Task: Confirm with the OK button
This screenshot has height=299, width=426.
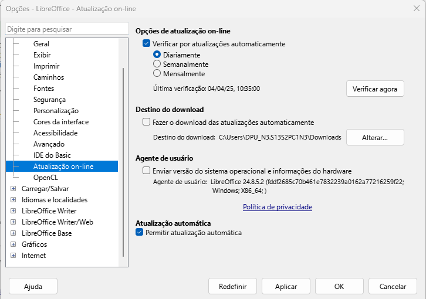Action: [x=339, y=287]
